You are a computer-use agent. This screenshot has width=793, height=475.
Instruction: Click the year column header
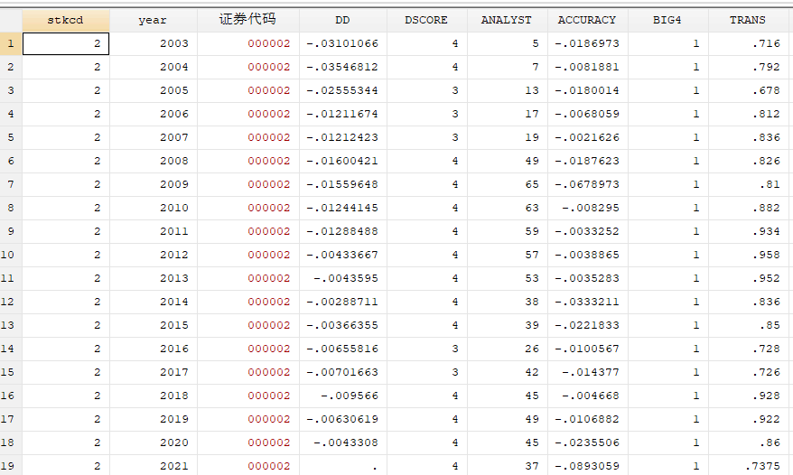[x=153, y=20]
